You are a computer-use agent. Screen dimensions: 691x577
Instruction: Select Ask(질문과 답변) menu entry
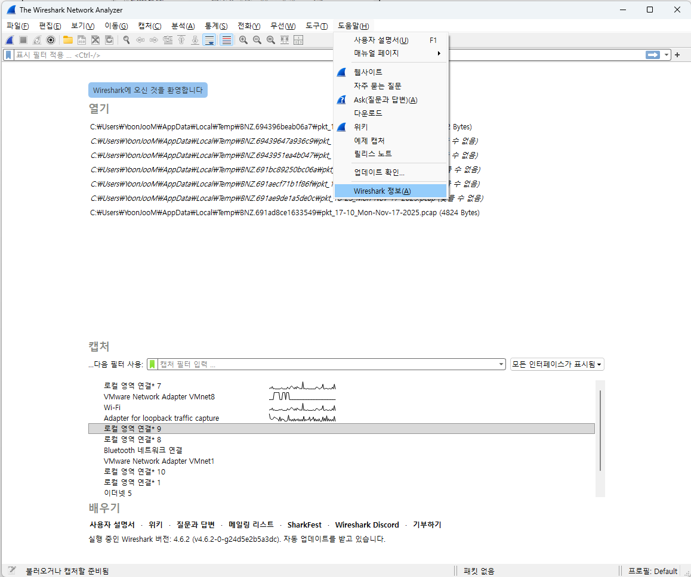pyautogui.click(x=390, y=100)
